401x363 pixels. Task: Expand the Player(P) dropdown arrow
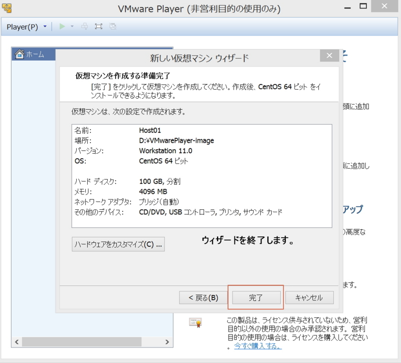click(45, 27)
